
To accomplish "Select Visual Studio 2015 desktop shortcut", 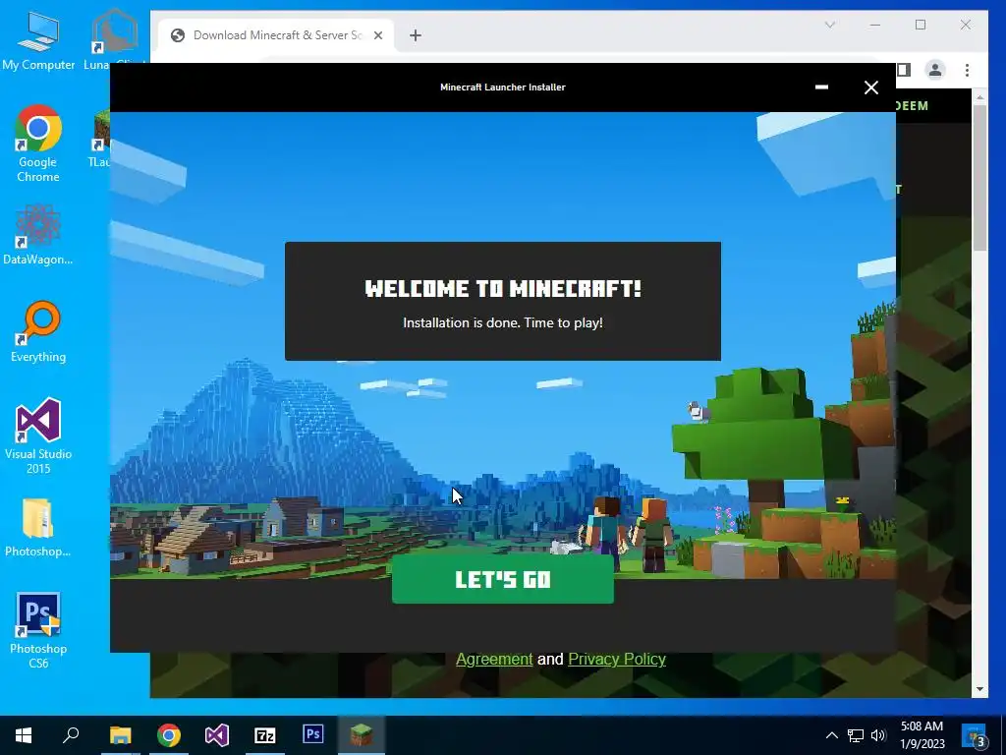I will tap(38, 436).
